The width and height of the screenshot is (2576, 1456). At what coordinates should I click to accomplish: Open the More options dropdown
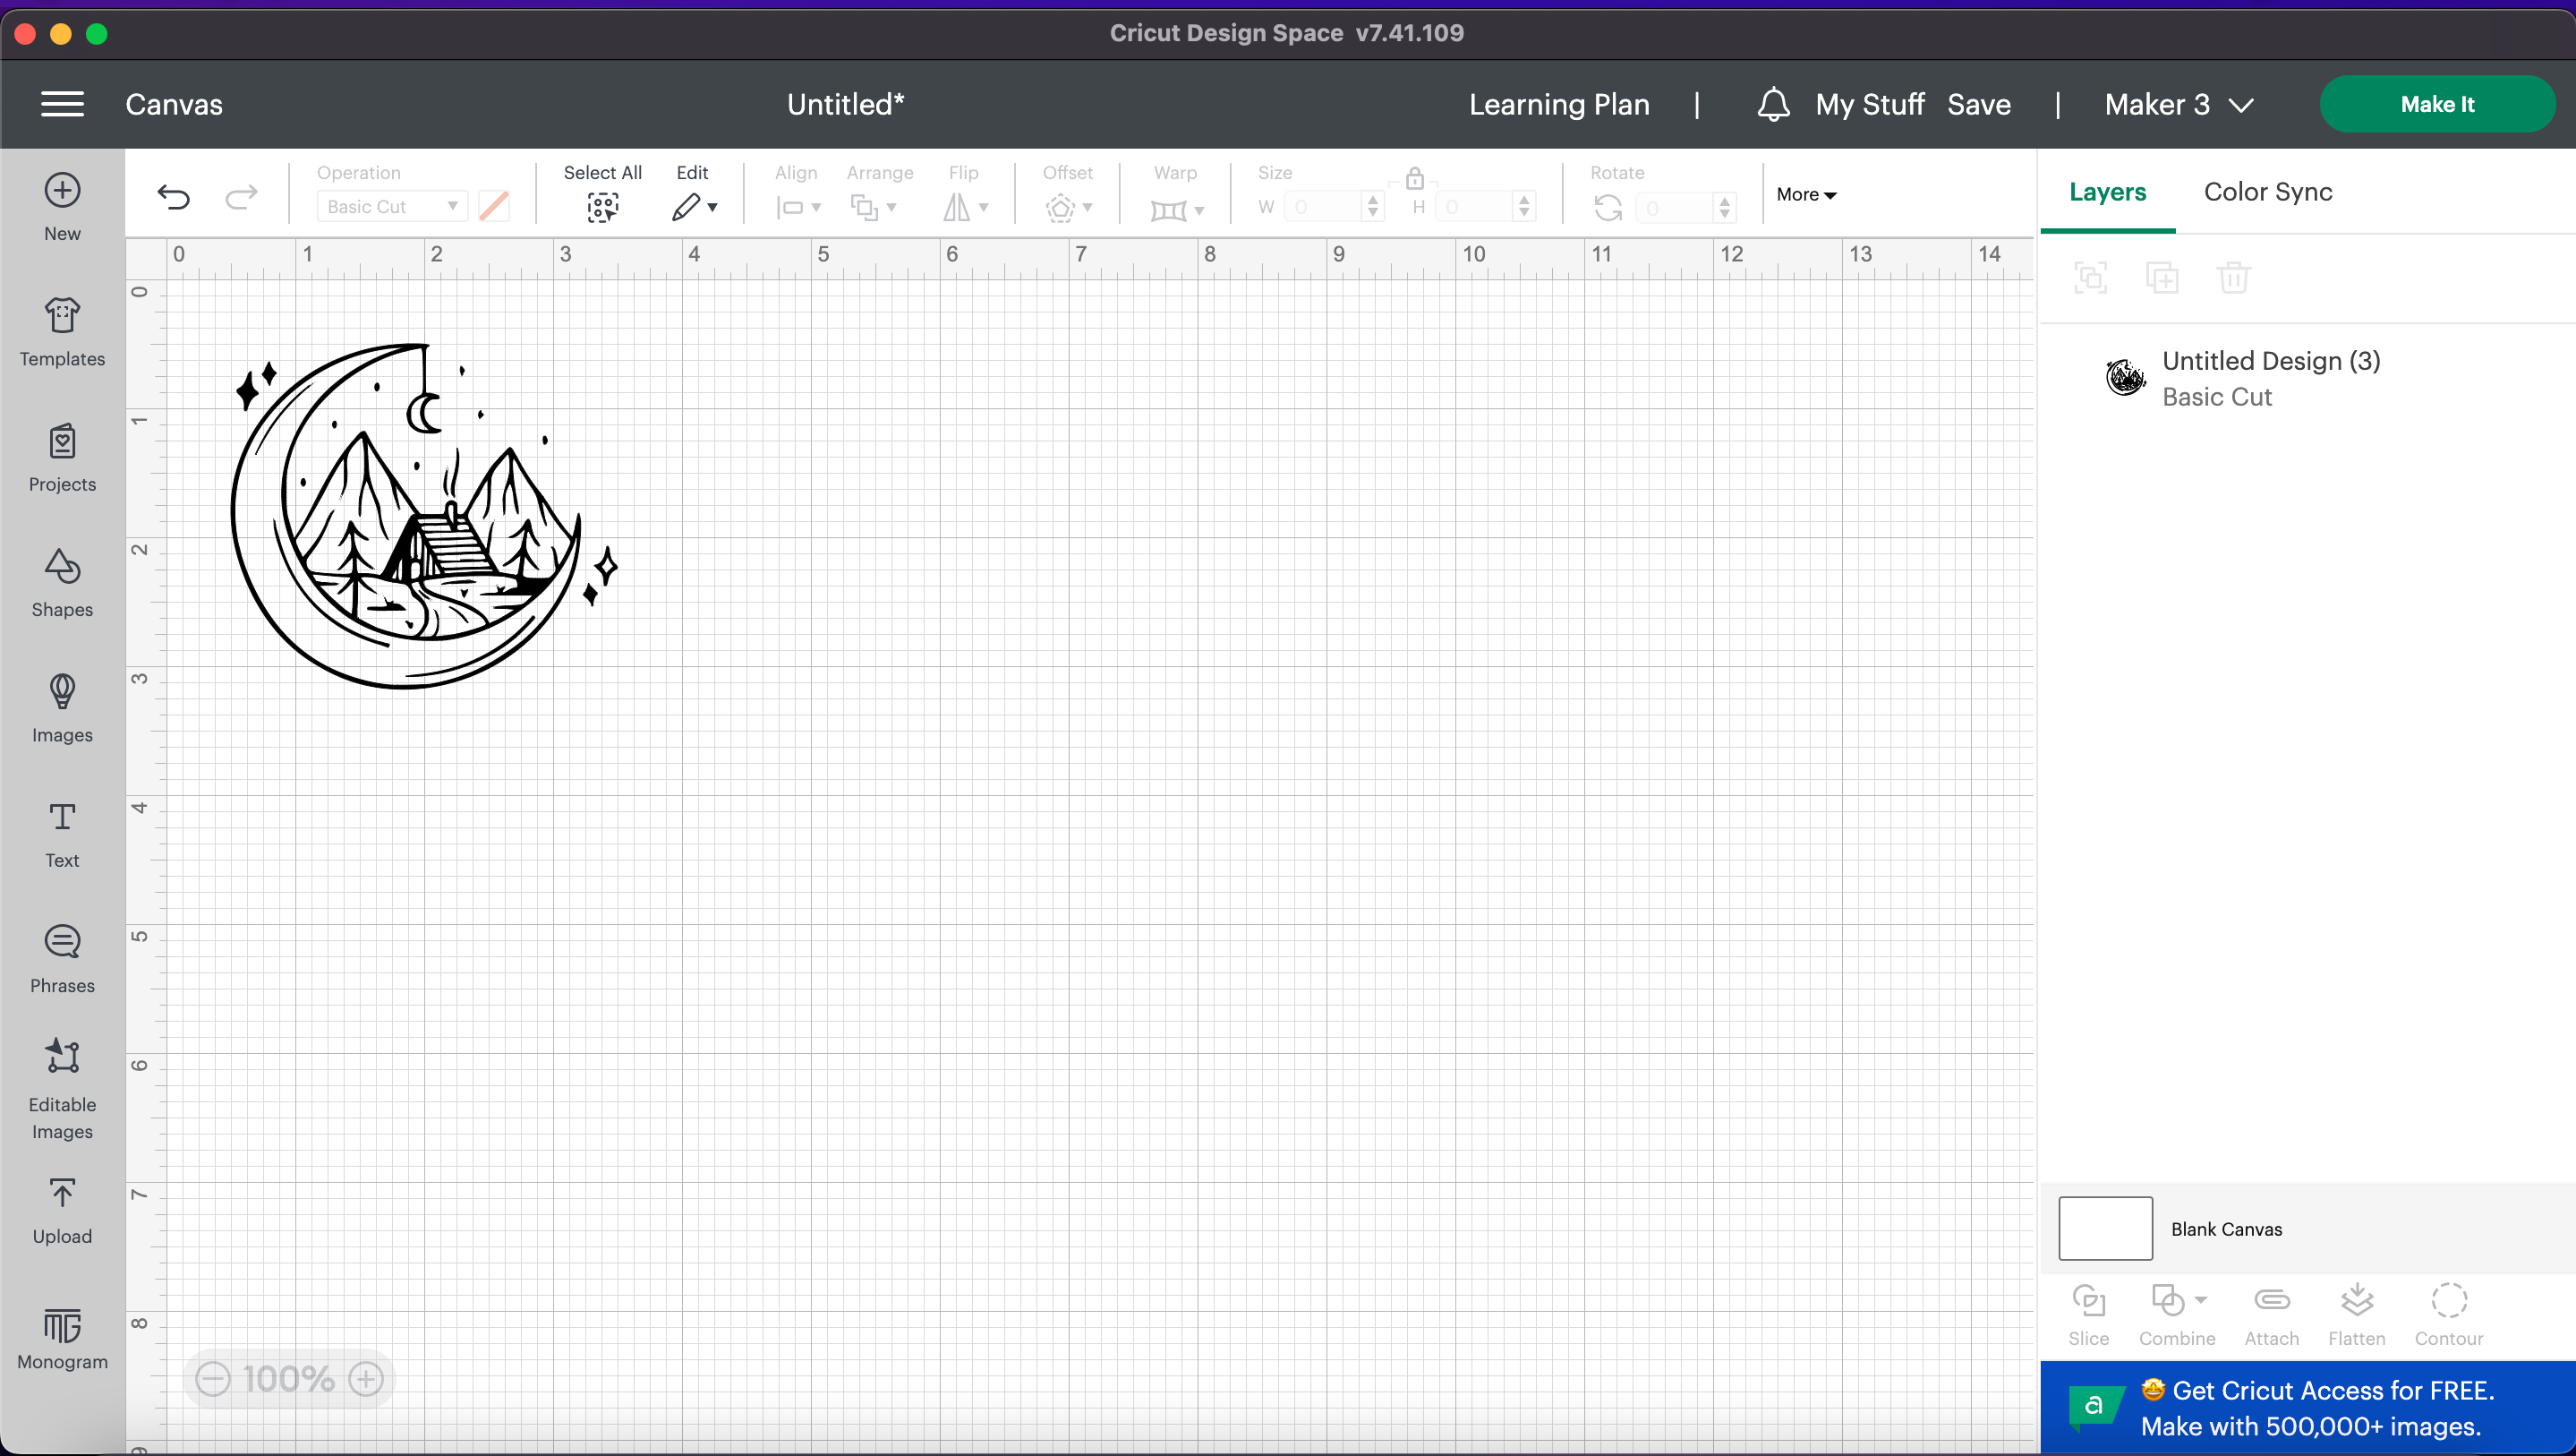(x=1805, y=194)
